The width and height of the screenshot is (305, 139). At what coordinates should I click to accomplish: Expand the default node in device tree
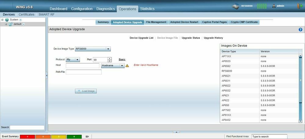(x=6, y=24)
